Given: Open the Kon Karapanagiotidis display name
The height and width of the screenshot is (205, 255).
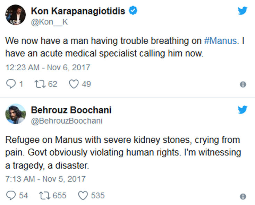Looking at the screenshot, I should pyautogui.click(x=79, y=11).
